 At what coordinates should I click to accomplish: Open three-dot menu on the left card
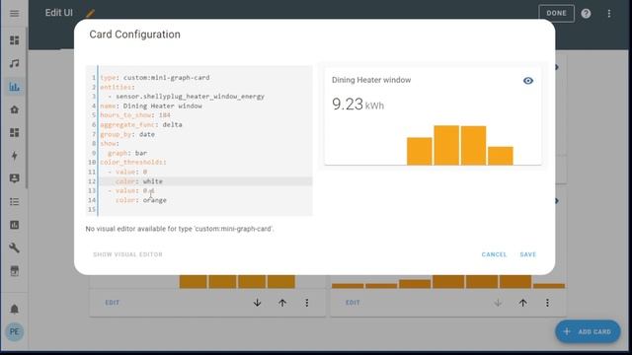tap(307, 303)
